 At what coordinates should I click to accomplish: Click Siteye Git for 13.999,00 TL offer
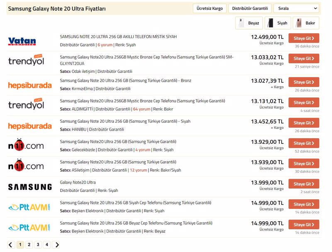coord(304,184)
